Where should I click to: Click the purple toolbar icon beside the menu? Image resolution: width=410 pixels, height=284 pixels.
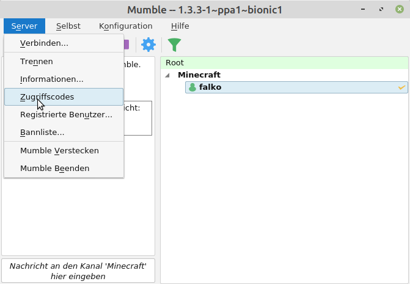[126, 45]
